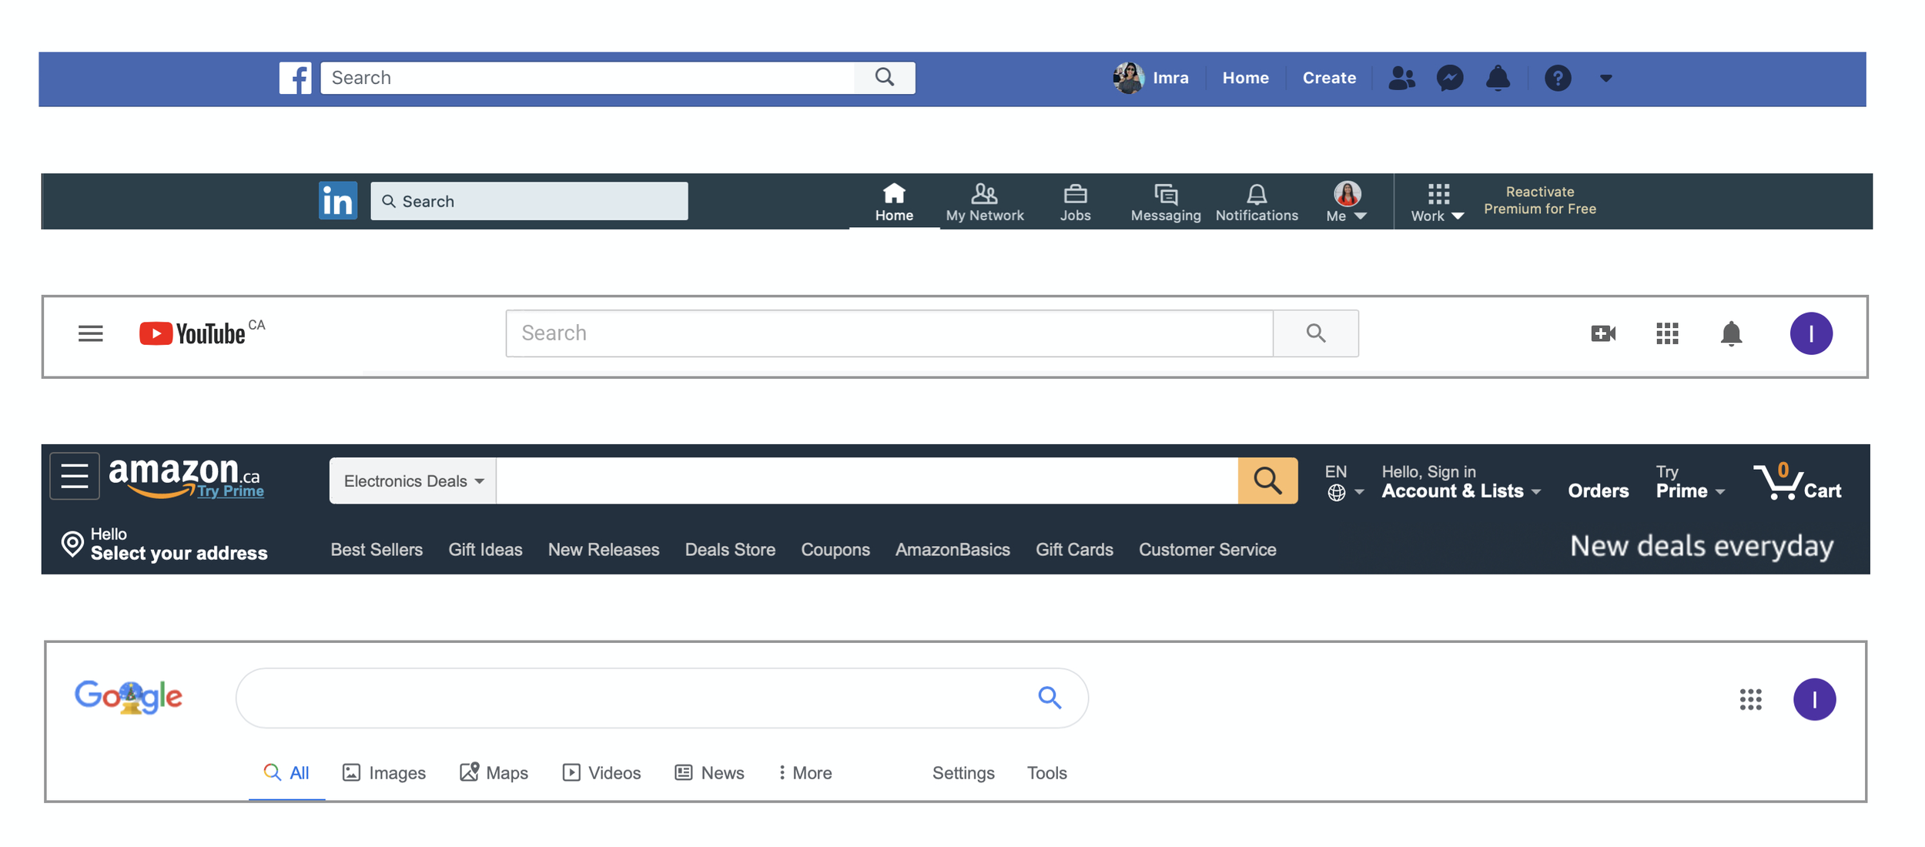Select LinkedIn My Network tab
Screen dimensions: 1925x847
pos(984,202)
